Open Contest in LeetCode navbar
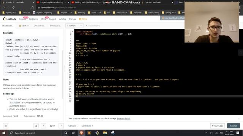Screen dimensions: 243x136 pyautogui.click(x=52, y=19)
